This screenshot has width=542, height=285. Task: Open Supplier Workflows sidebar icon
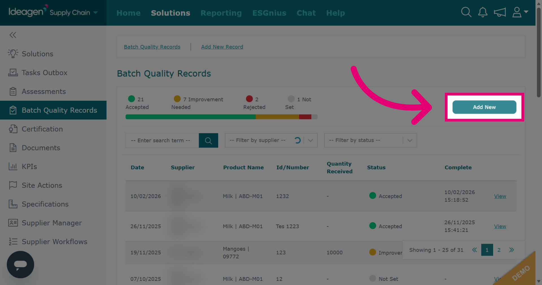(x=13, y=241)
